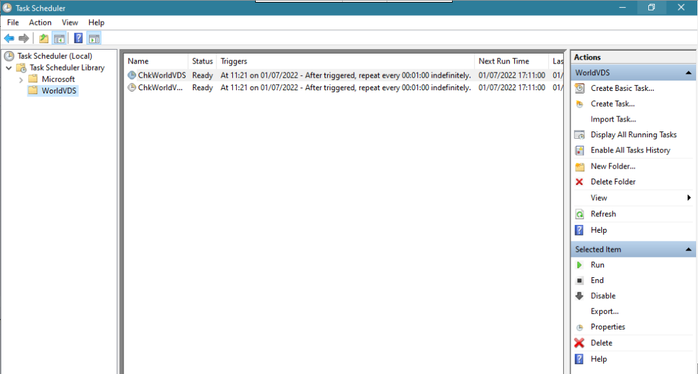Click the Task Scheduler (Local) clock icon
The height and width of the screenshot is (374, 698).
click(x=9, y=56)
